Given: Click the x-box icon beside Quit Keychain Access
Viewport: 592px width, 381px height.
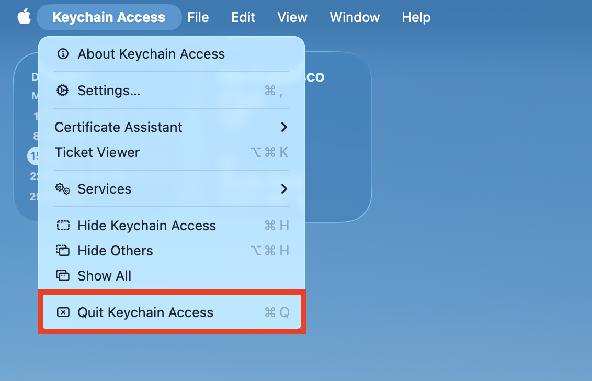Looking at the screenshot, I should (x=63, y=312).
